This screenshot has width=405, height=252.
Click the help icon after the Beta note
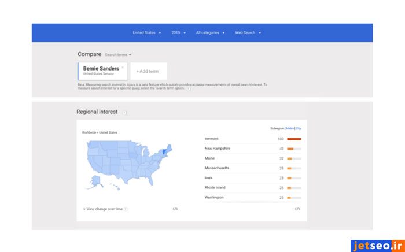coord(188,88)
